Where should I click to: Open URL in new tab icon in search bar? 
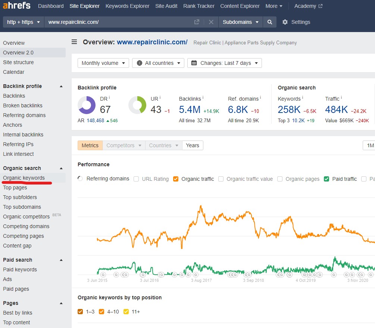click(x=197, y=22)
